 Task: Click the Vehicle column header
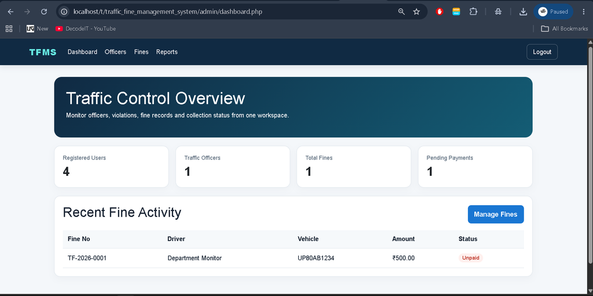[x=308, y=239]
